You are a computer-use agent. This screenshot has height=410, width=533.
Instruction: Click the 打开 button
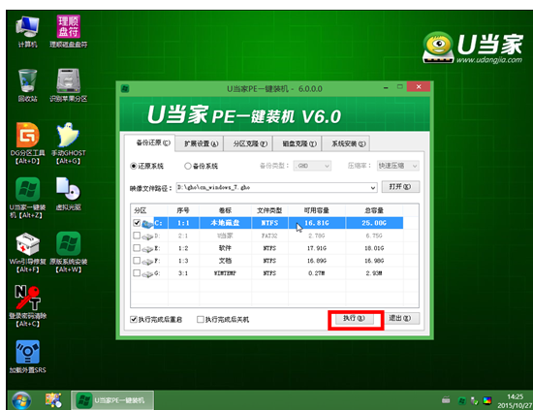click(400, 187)
